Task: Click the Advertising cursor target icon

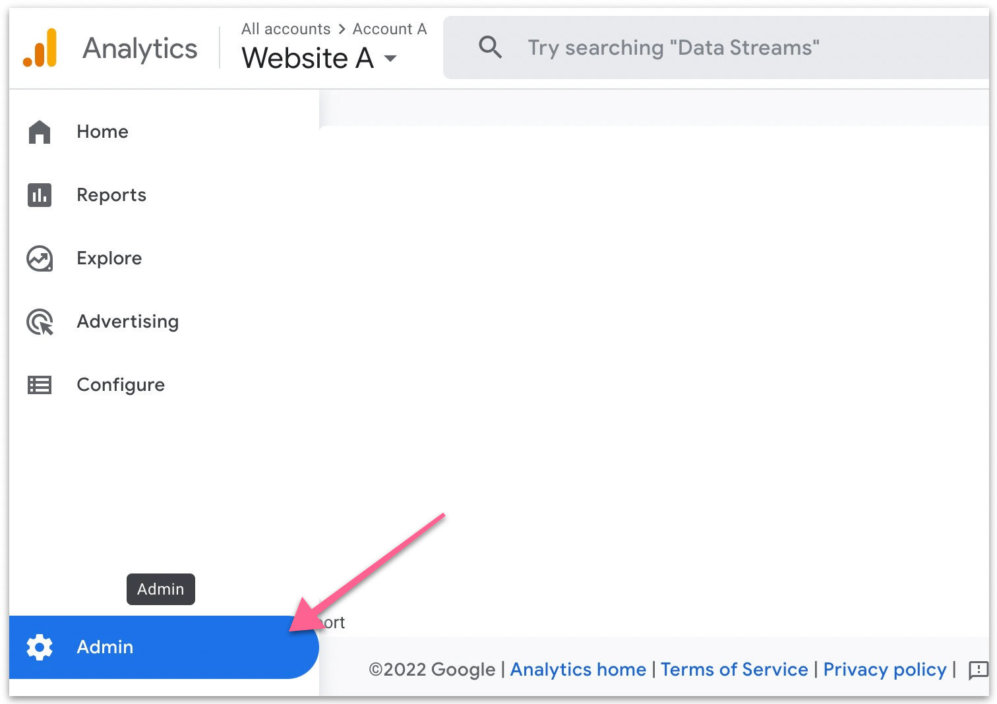Action: click(40, 322)
